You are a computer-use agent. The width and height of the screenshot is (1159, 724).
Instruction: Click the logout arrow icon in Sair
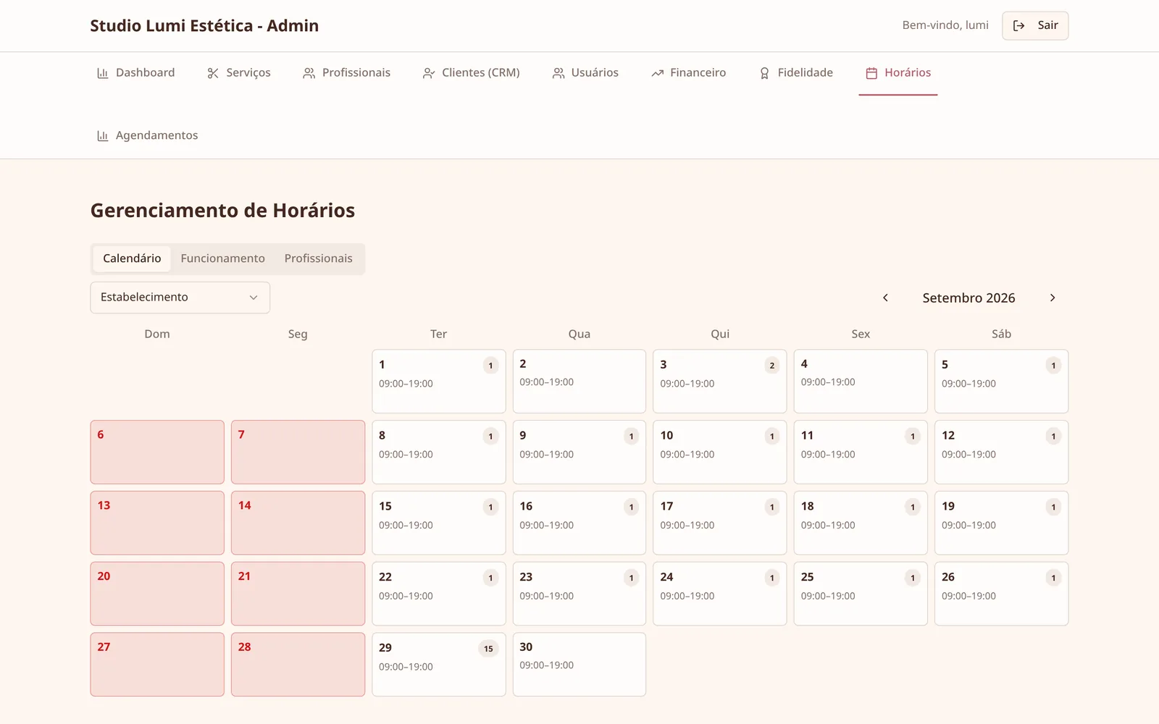pyautogui.click(x=1019, y=25)
